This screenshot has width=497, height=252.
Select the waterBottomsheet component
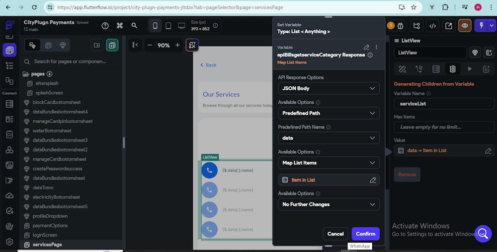point(52,130)
